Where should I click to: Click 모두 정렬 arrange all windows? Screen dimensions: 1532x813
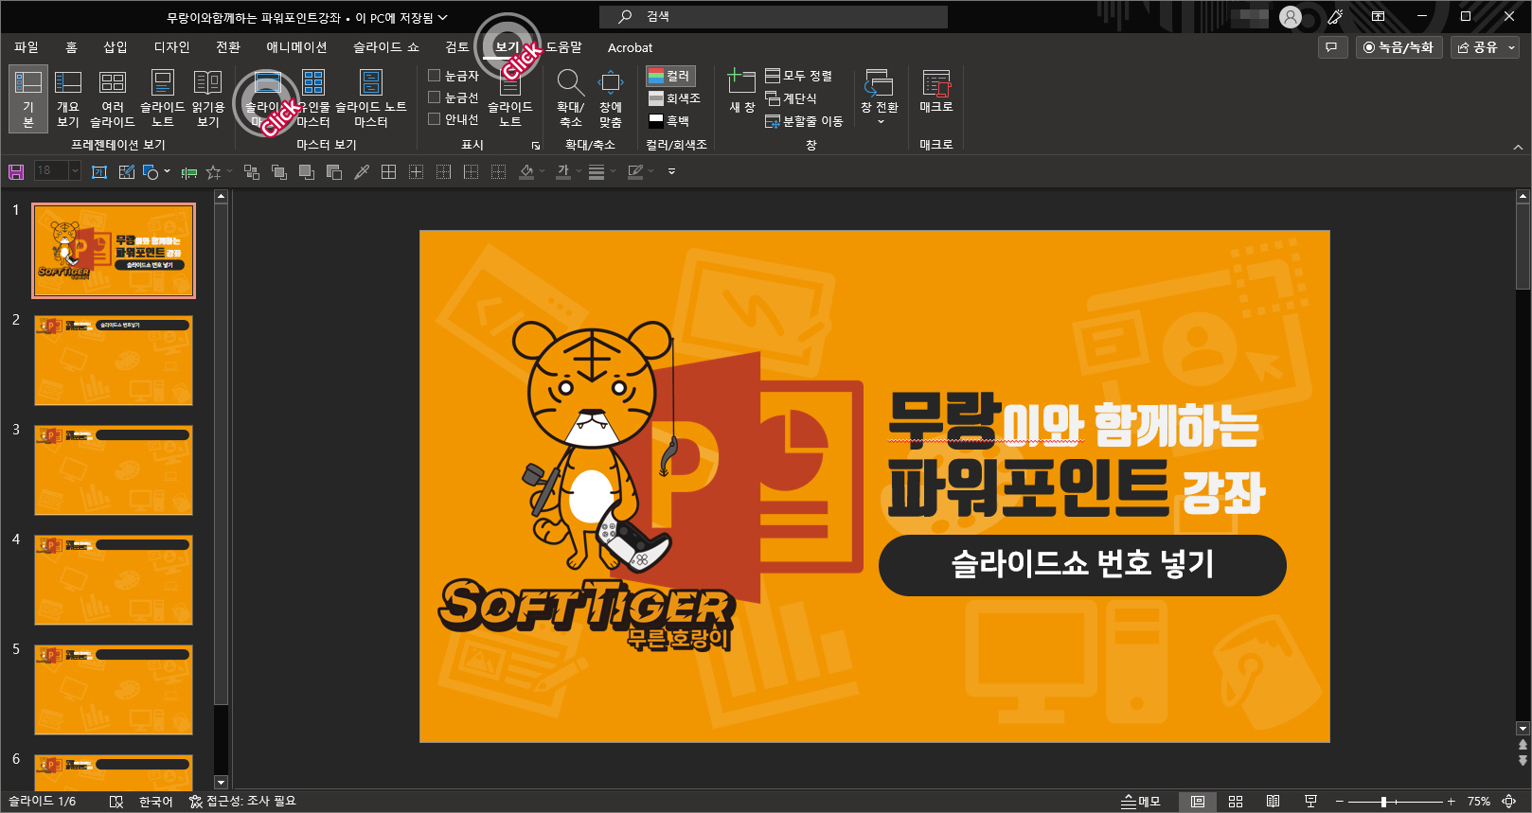[798, 76]
